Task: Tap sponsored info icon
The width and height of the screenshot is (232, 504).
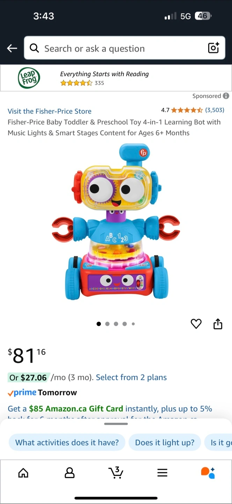Action: point(226,96)
